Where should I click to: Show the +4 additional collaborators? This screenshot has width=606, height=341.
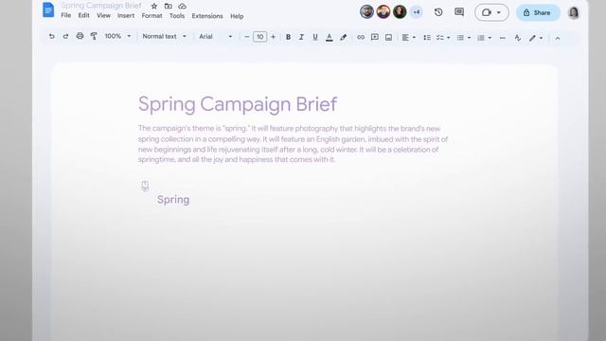[x=417, y=12]
